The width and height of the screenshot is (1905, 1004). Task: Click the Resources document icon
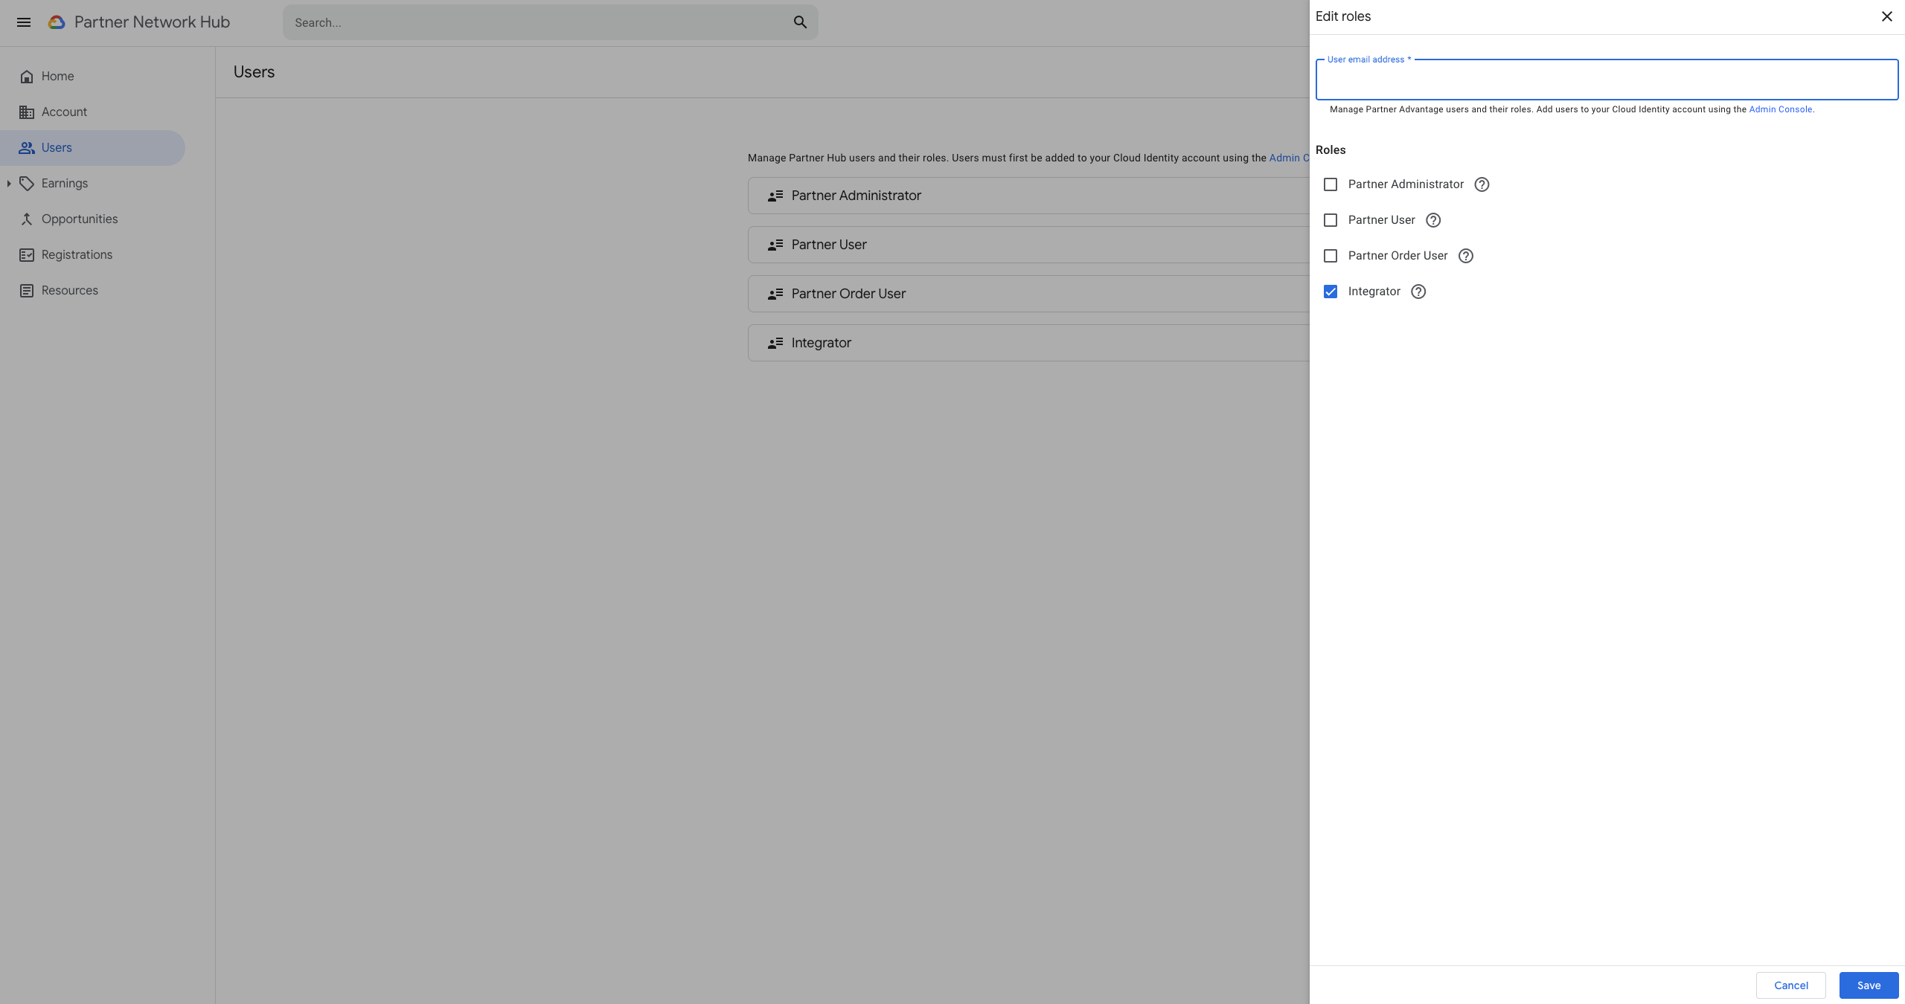[27, 291]
